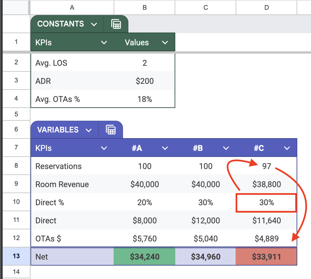
Task: Open the #A column dropdown arrow
Action: [x=165, y=148]
